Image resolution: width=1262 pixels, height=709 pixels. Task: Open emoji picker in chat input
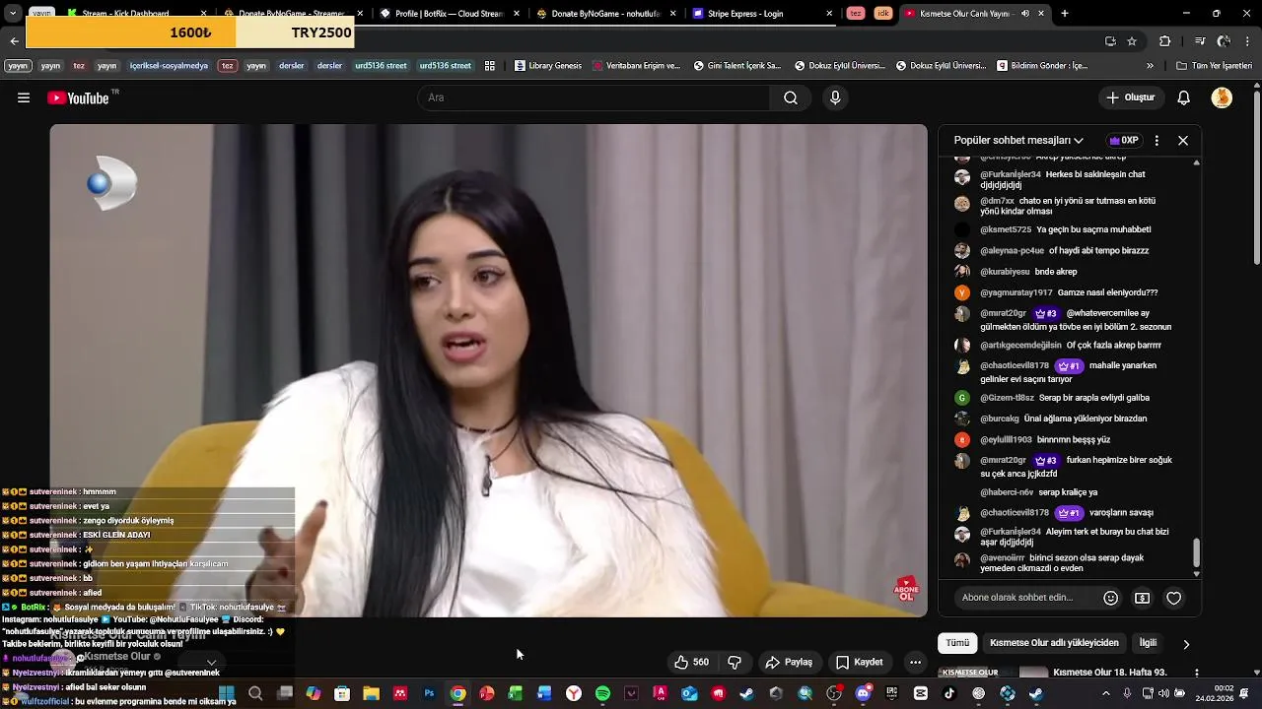(1111, 598)
